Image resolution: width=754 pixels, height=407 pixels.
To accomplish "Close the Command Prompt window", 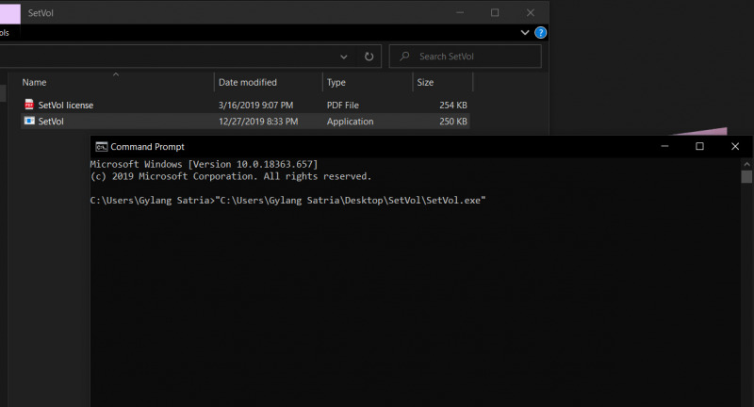I will click(734, 147).
